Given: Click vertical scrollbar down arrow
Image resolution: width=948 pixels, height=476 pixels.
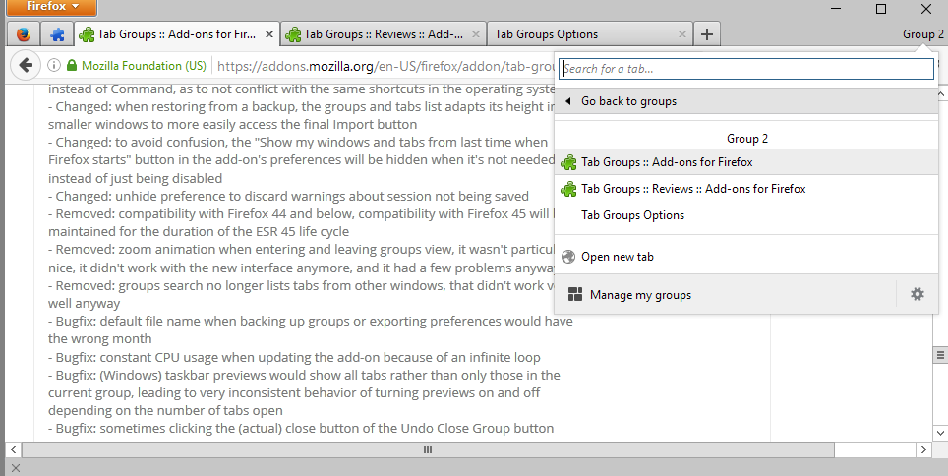Looking at the screenshot, I should pos(940,433).
